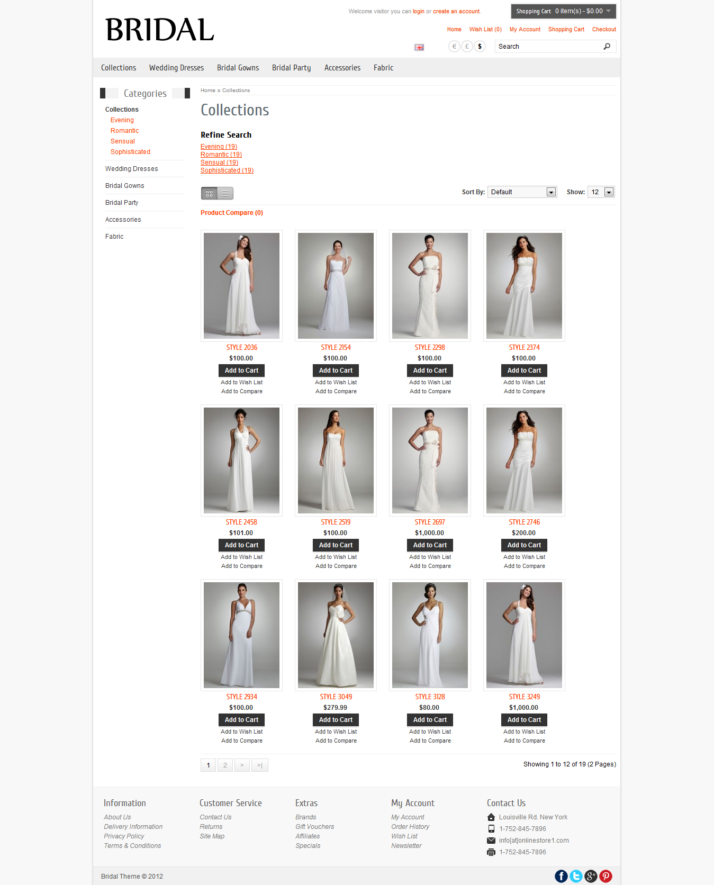Add STYLE 2036 to cart
Image resolution: width=714 pixels, height=885 pixels.
point(241,371)
